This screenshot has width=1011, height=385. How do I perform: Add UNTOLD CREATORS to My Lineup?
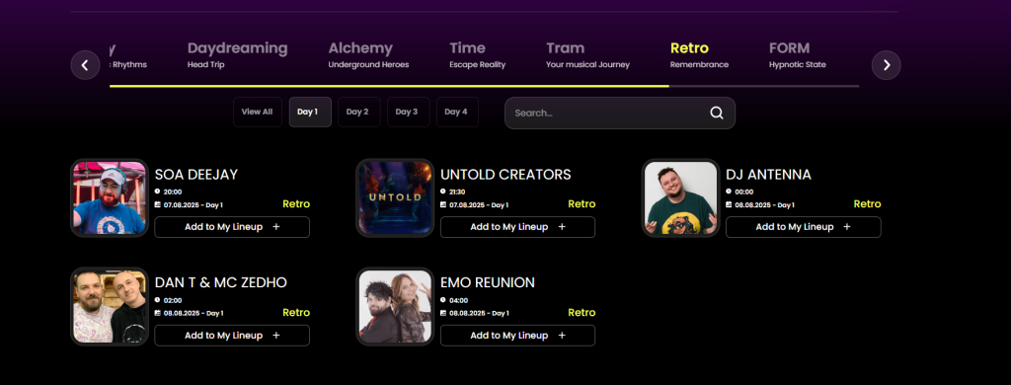pos(517,227)
